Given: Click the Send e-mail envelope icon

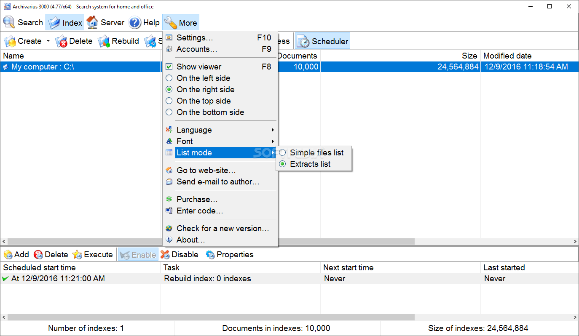Looking at the screenshot, I should pos(169,181).
